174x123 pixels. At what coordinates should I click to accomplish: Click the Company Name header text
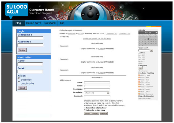coord(41,10)
